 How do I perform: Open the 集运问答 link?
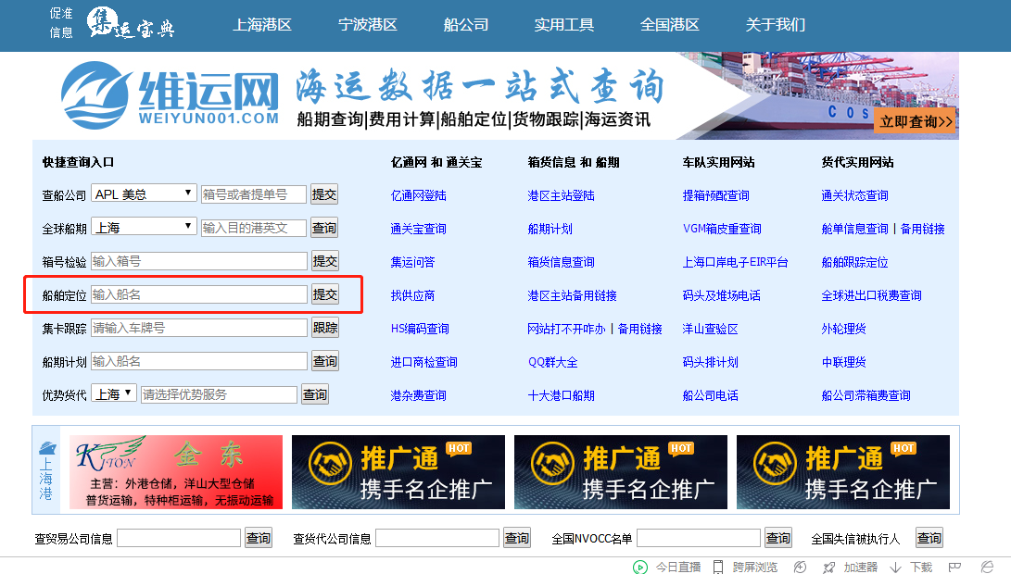coord(412,262)
